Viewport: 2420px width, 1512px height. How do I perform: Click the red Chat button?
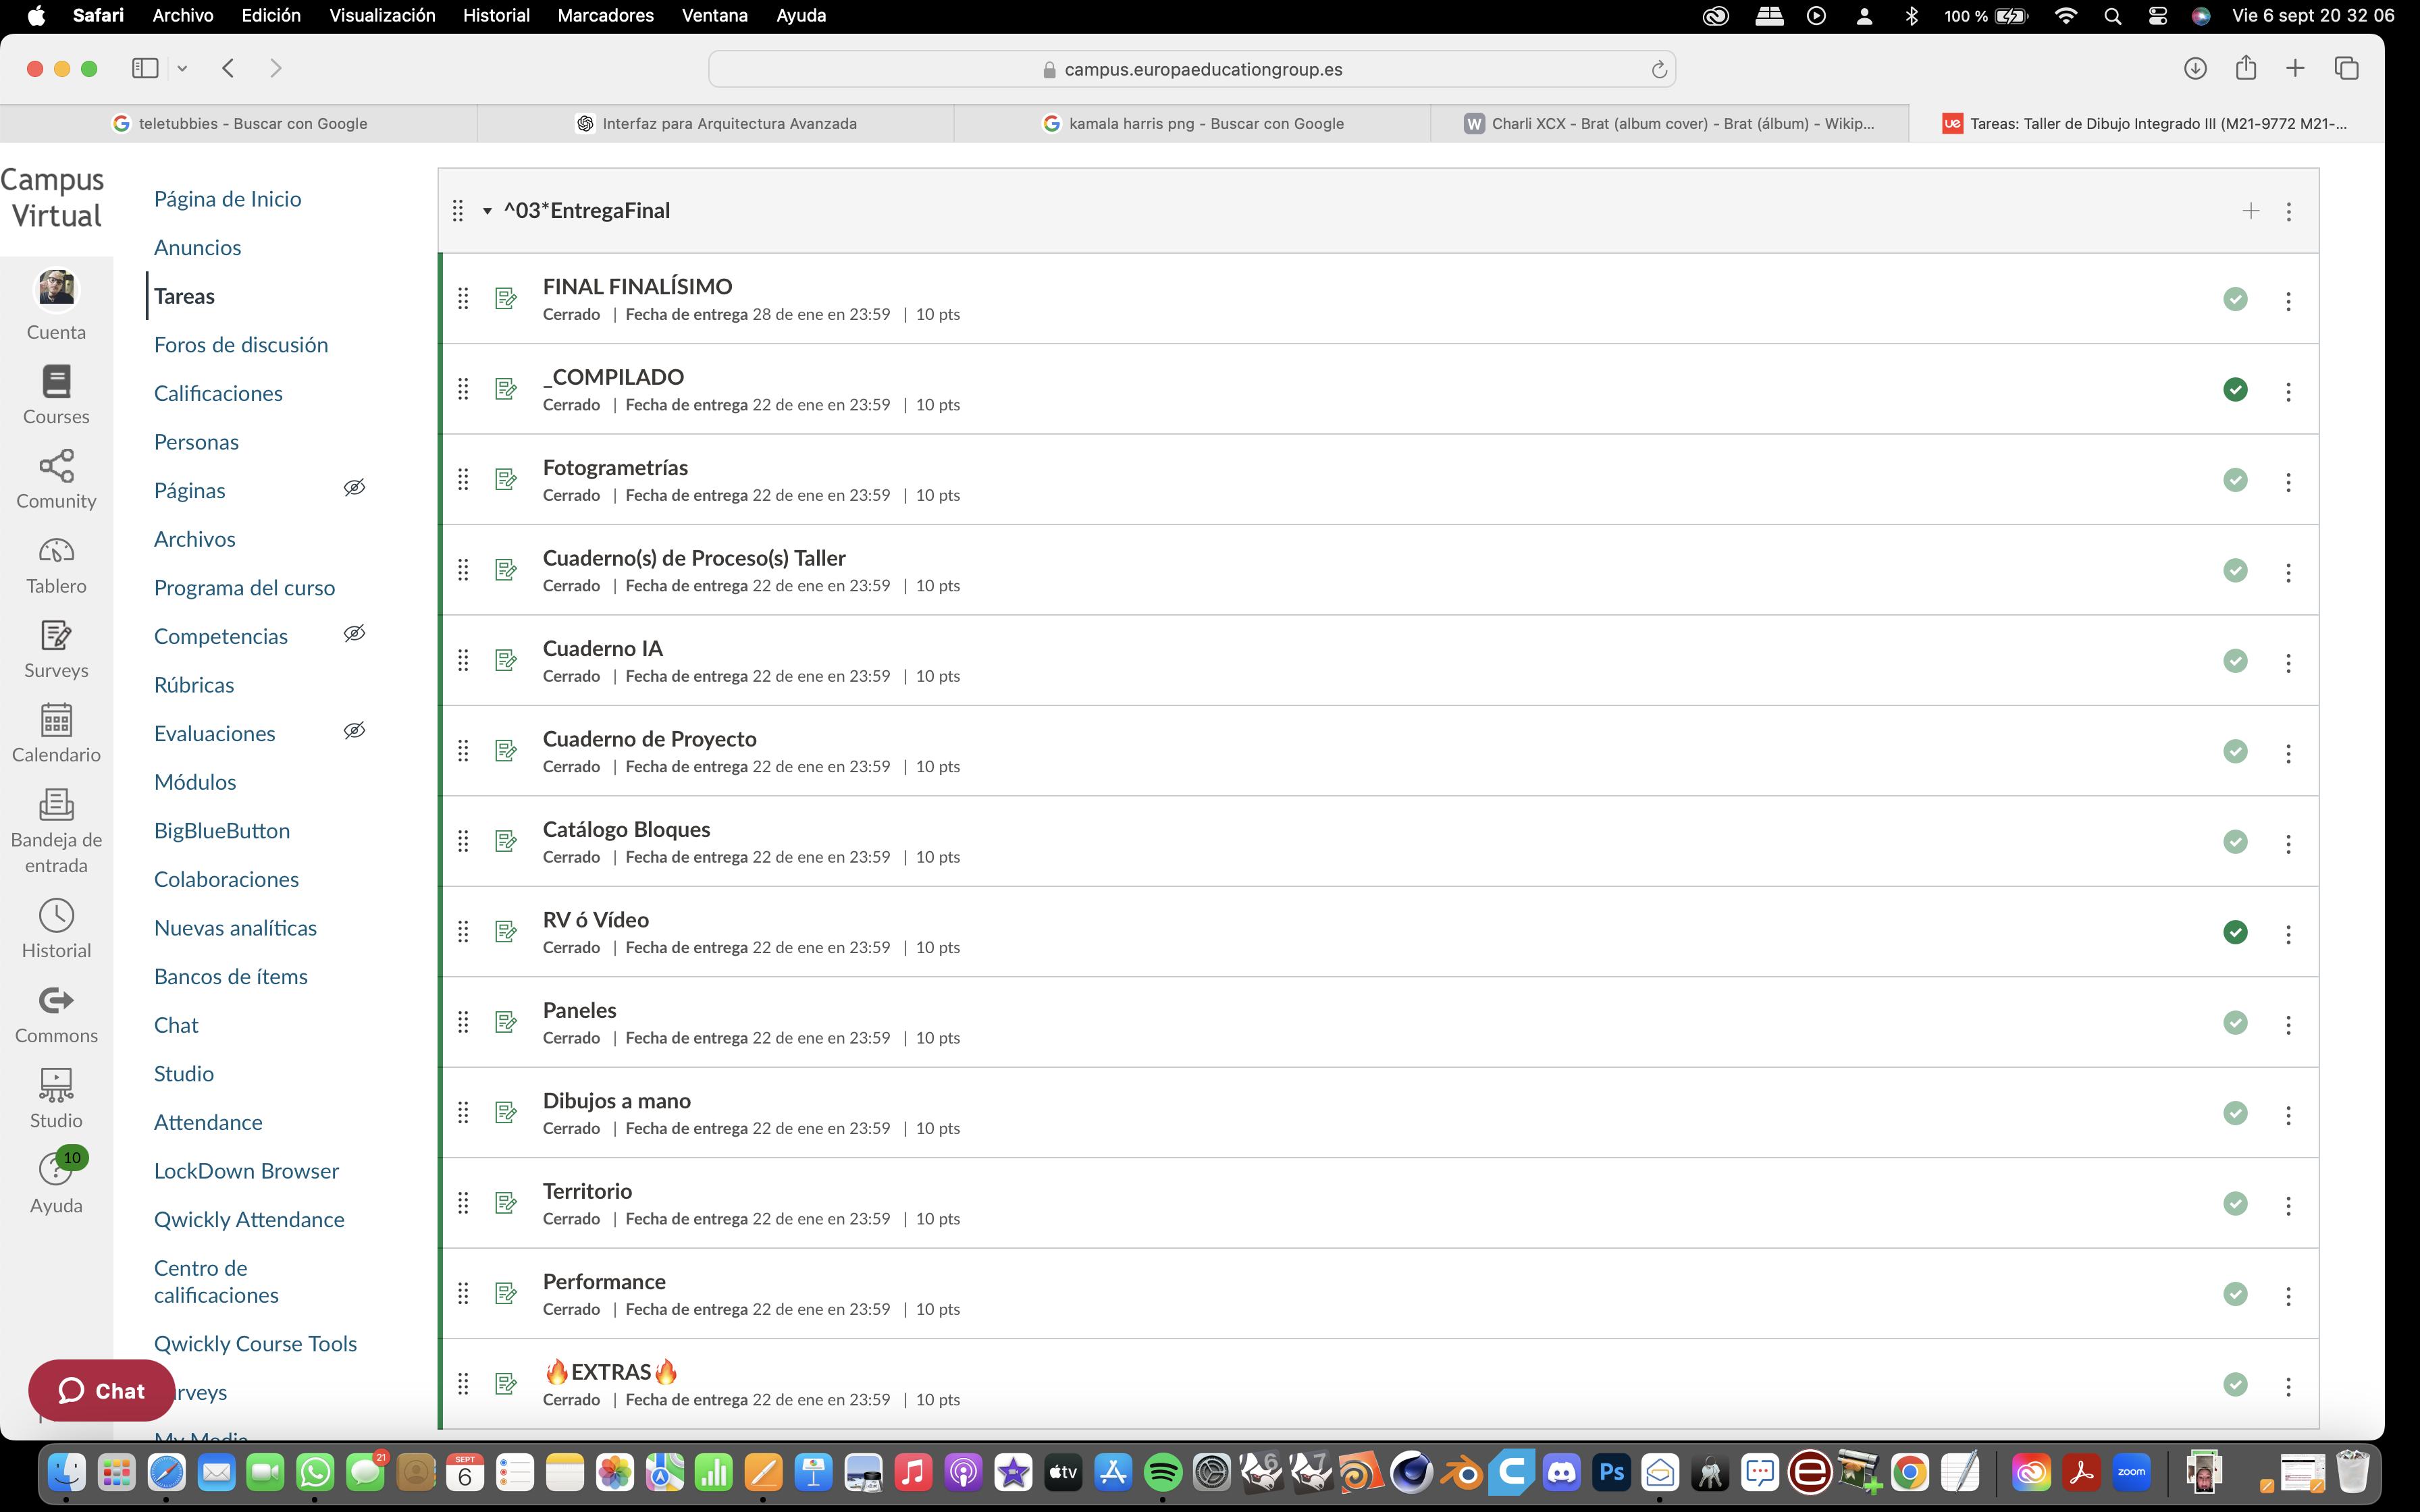click(101, 1390)
